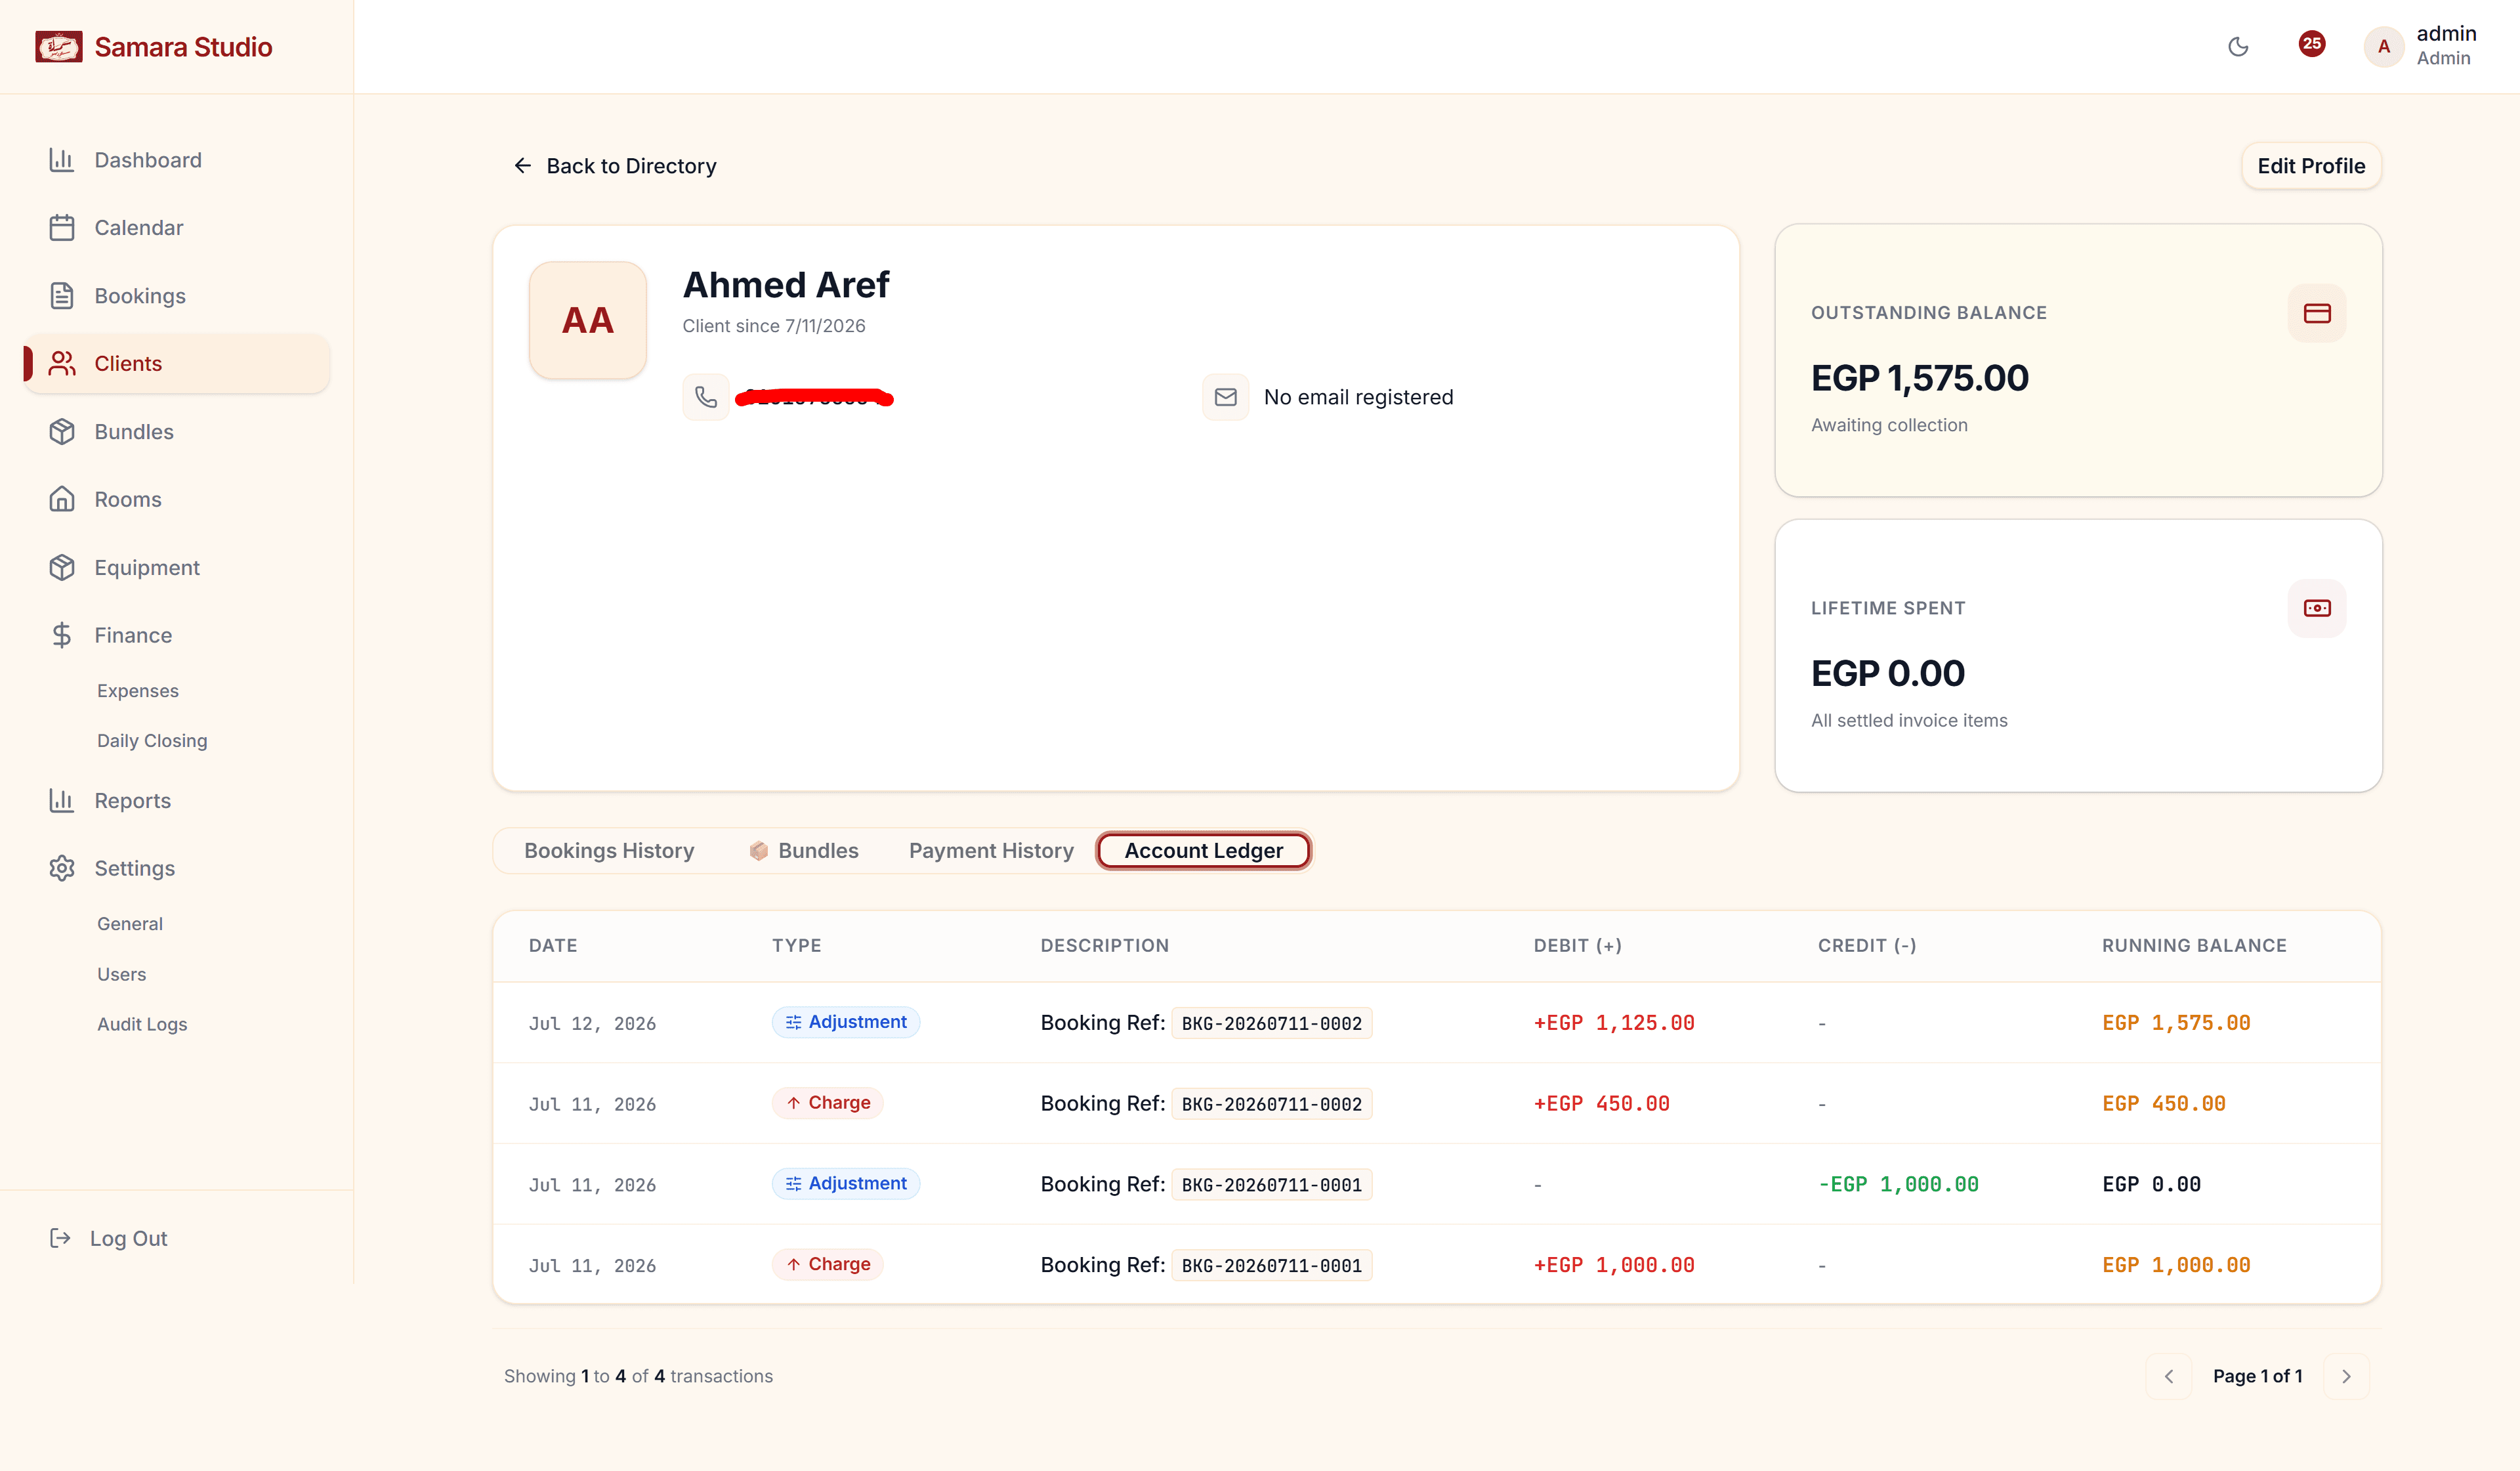The width and height of the screenshot is (2520, 1471).
Task: Open General settings sub-item
Action: click(x=130, y=924)
